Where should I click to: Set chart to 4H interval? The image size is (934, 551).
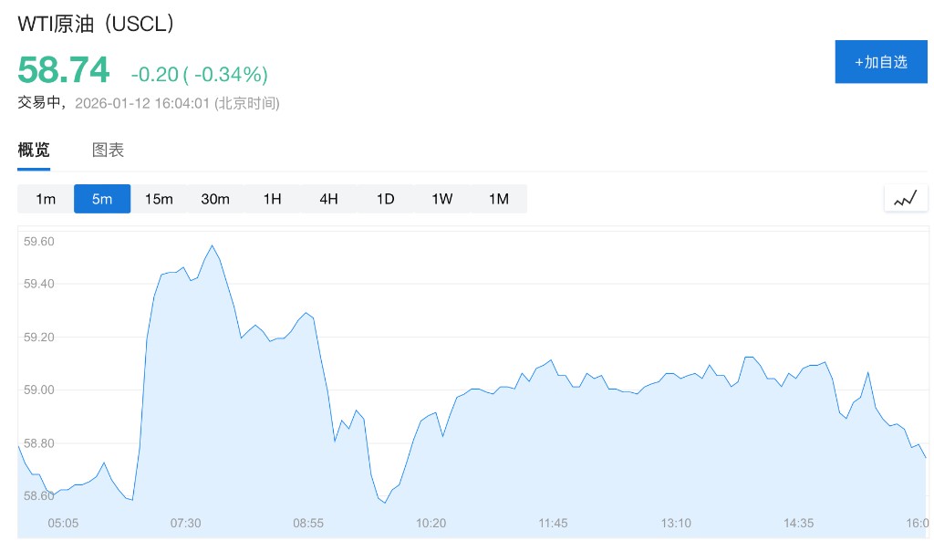click(x=328, y=199)
